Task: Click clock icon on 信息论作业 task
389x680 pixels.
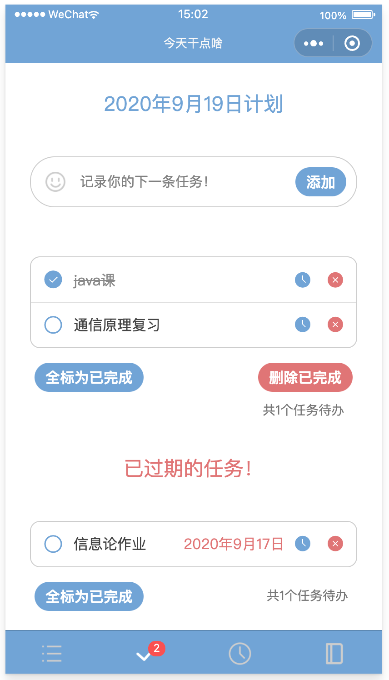Action: pos(303,544)
